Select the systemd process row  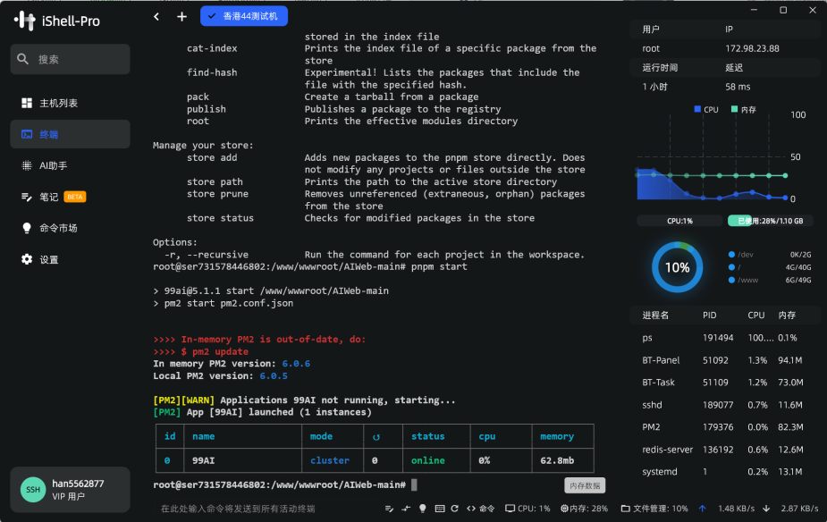click(x=723, y=472)
